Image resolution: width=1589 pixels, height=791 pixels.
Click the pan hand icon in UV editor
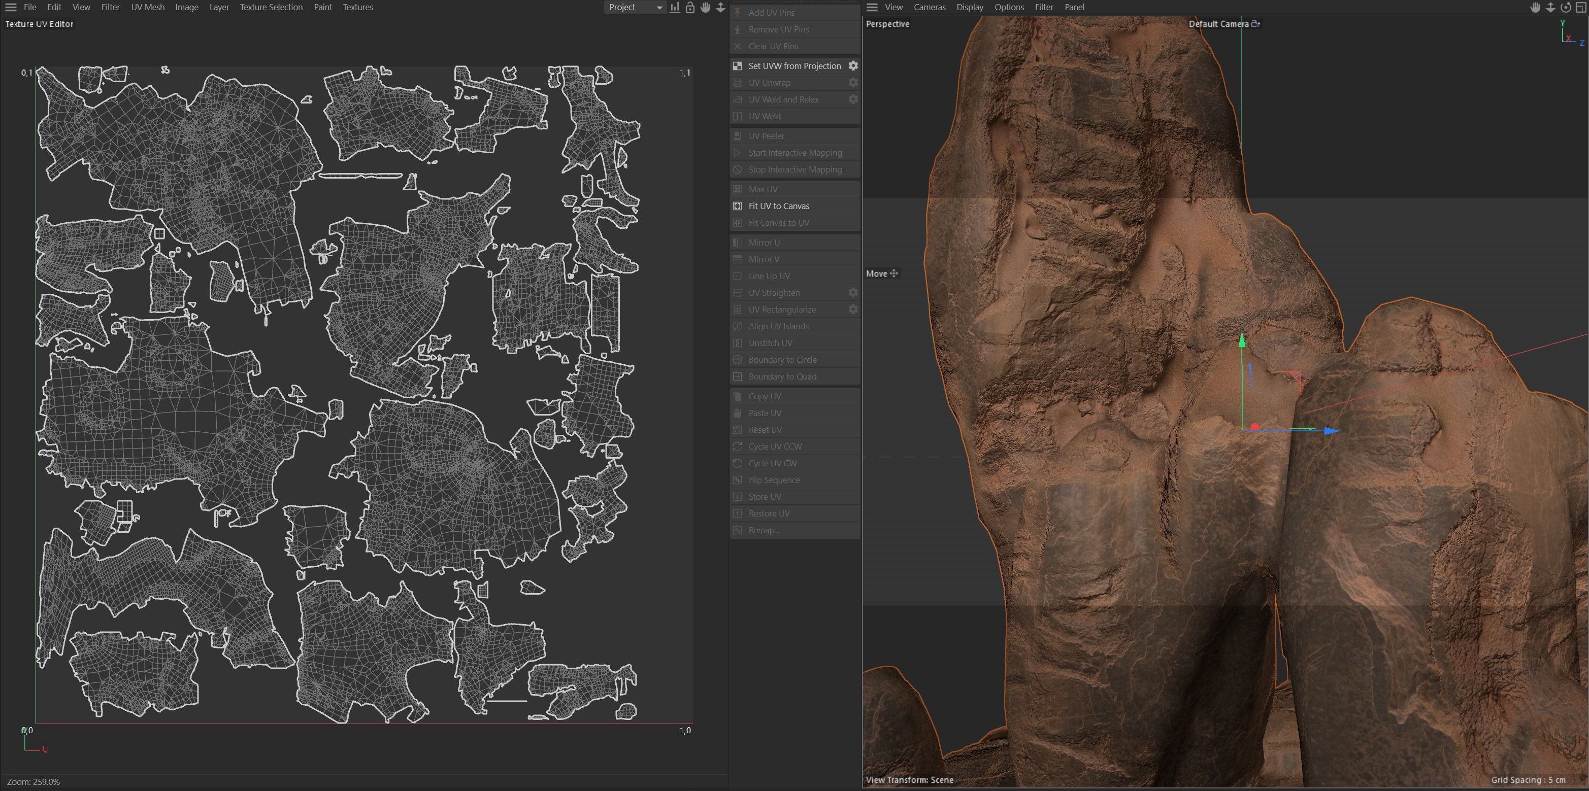point(705,8)
